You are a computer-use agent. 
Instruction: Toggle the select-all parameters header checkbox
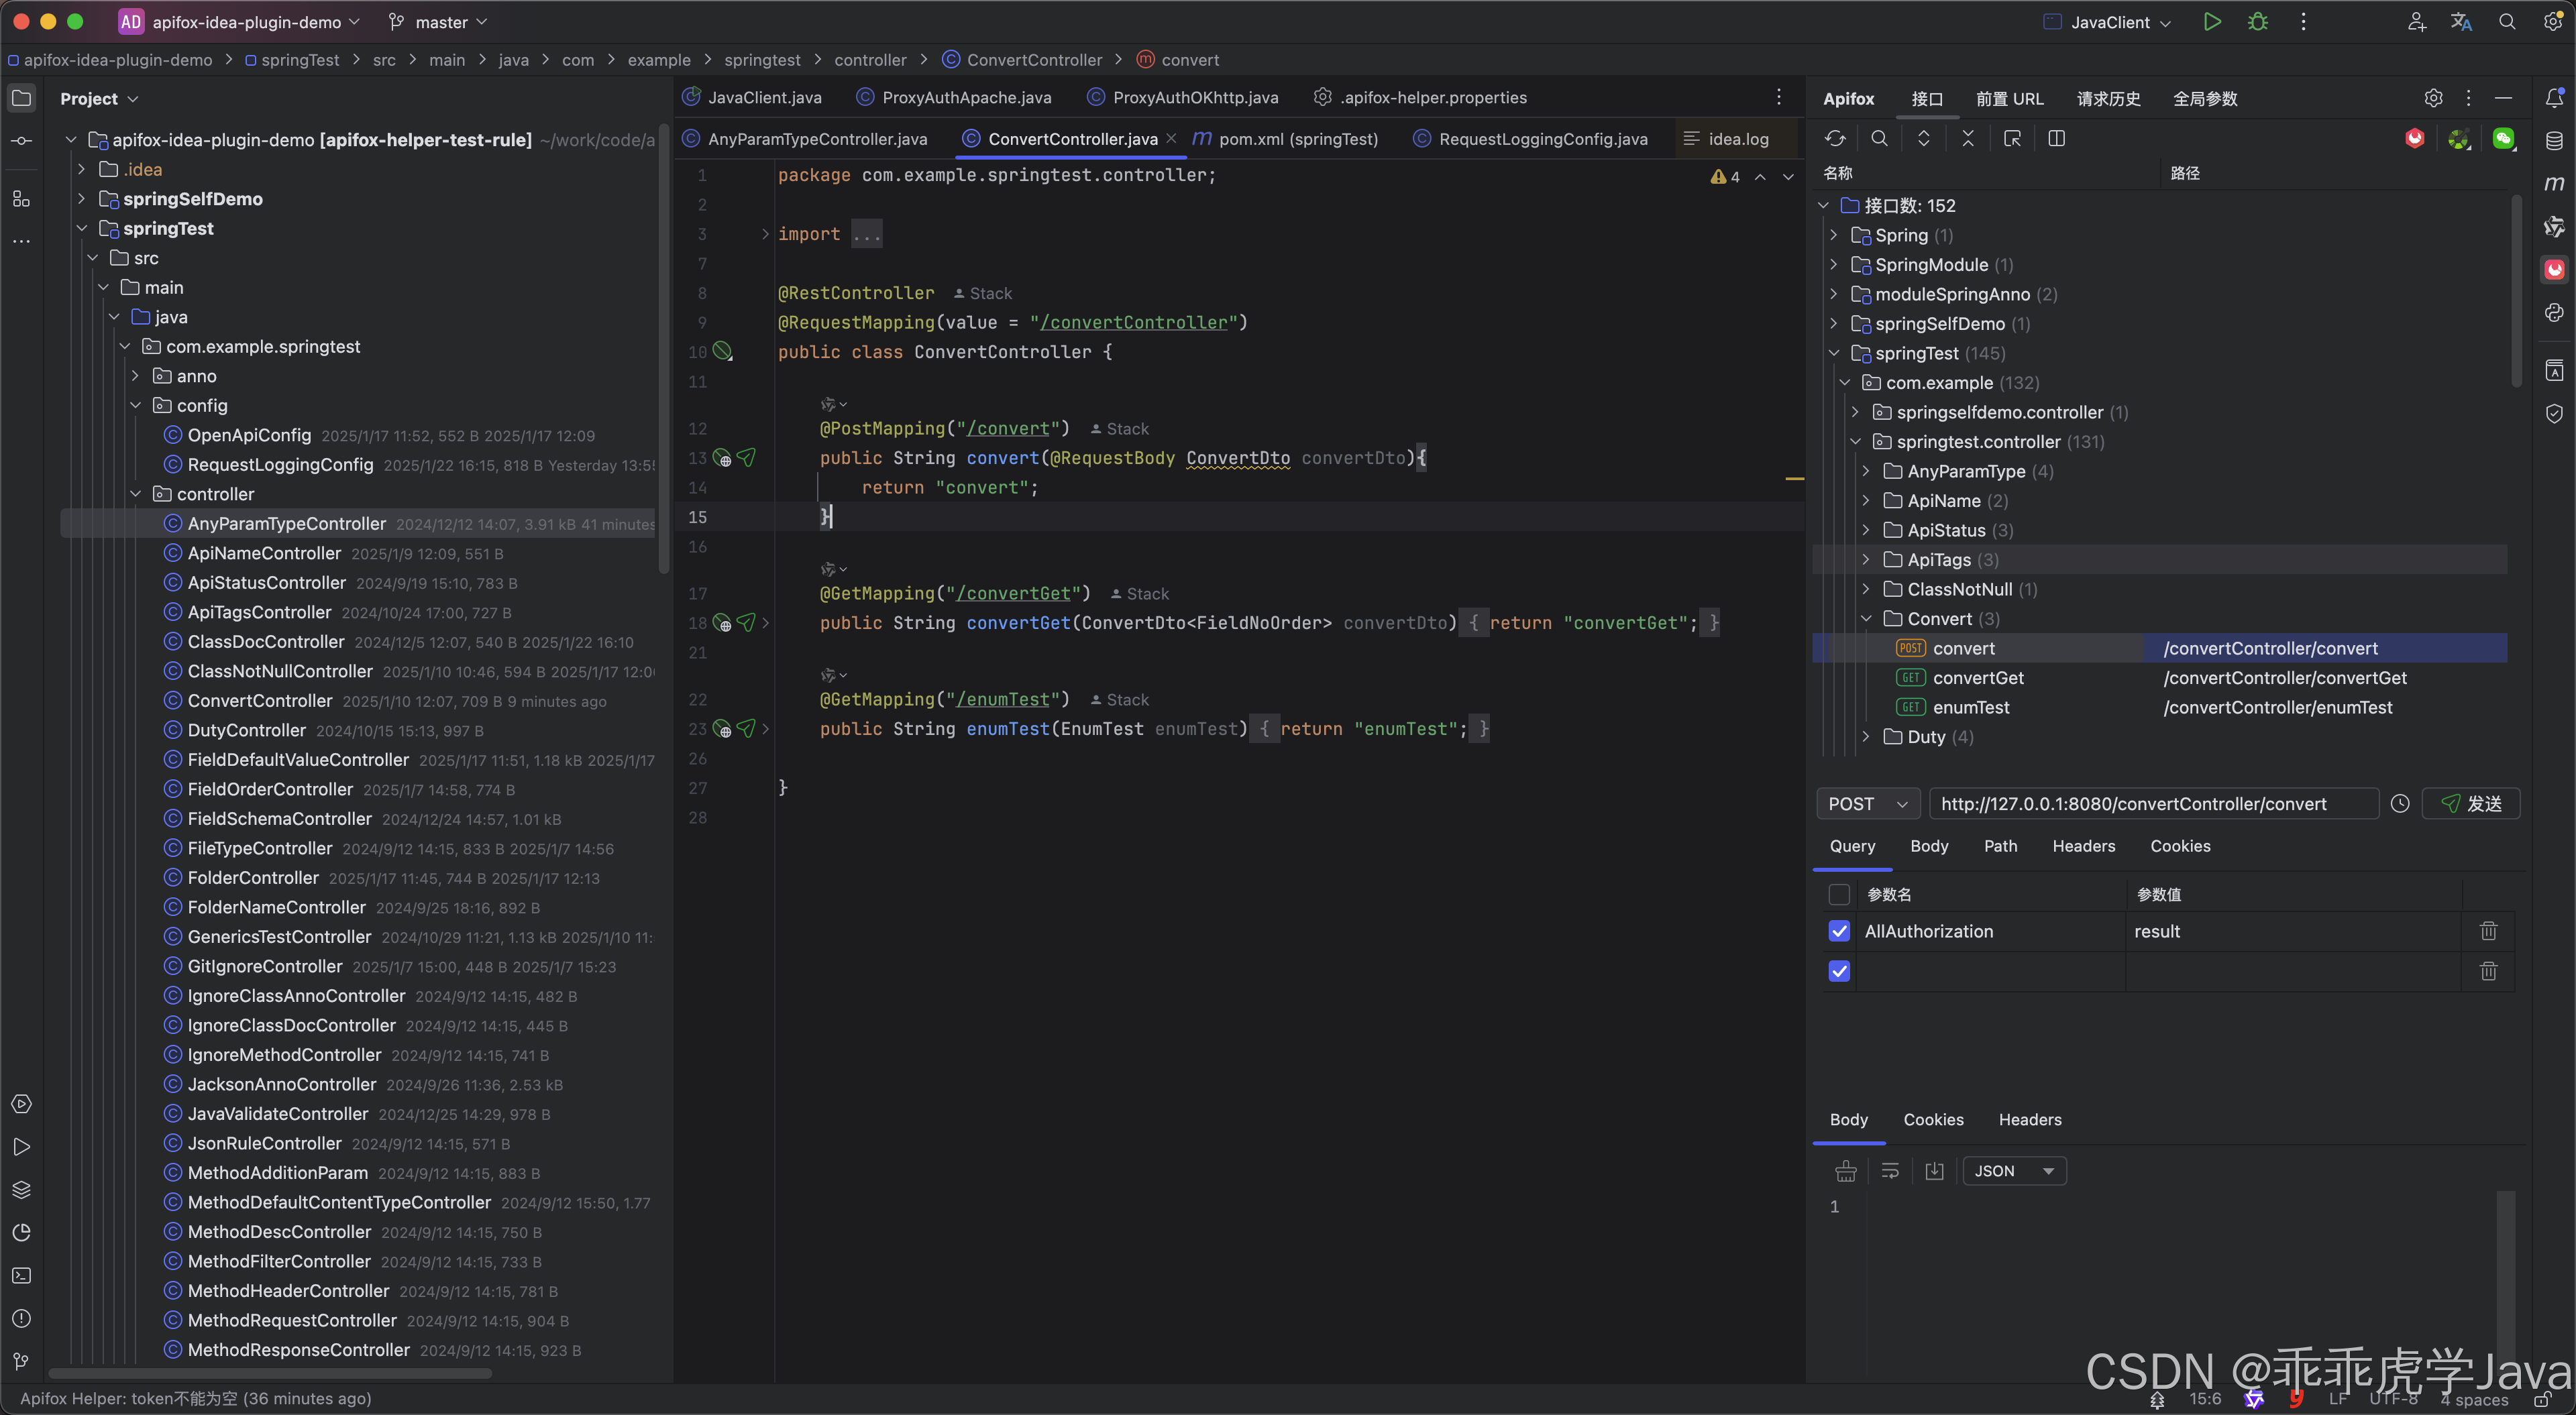click(1839, 894)
